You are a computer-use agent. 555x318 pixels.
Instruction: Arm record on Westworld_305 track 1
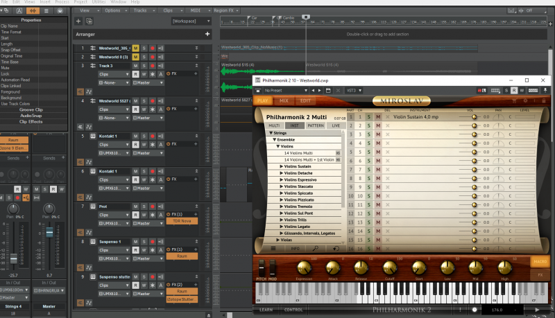pyautogui.click(x=153, y=48)
